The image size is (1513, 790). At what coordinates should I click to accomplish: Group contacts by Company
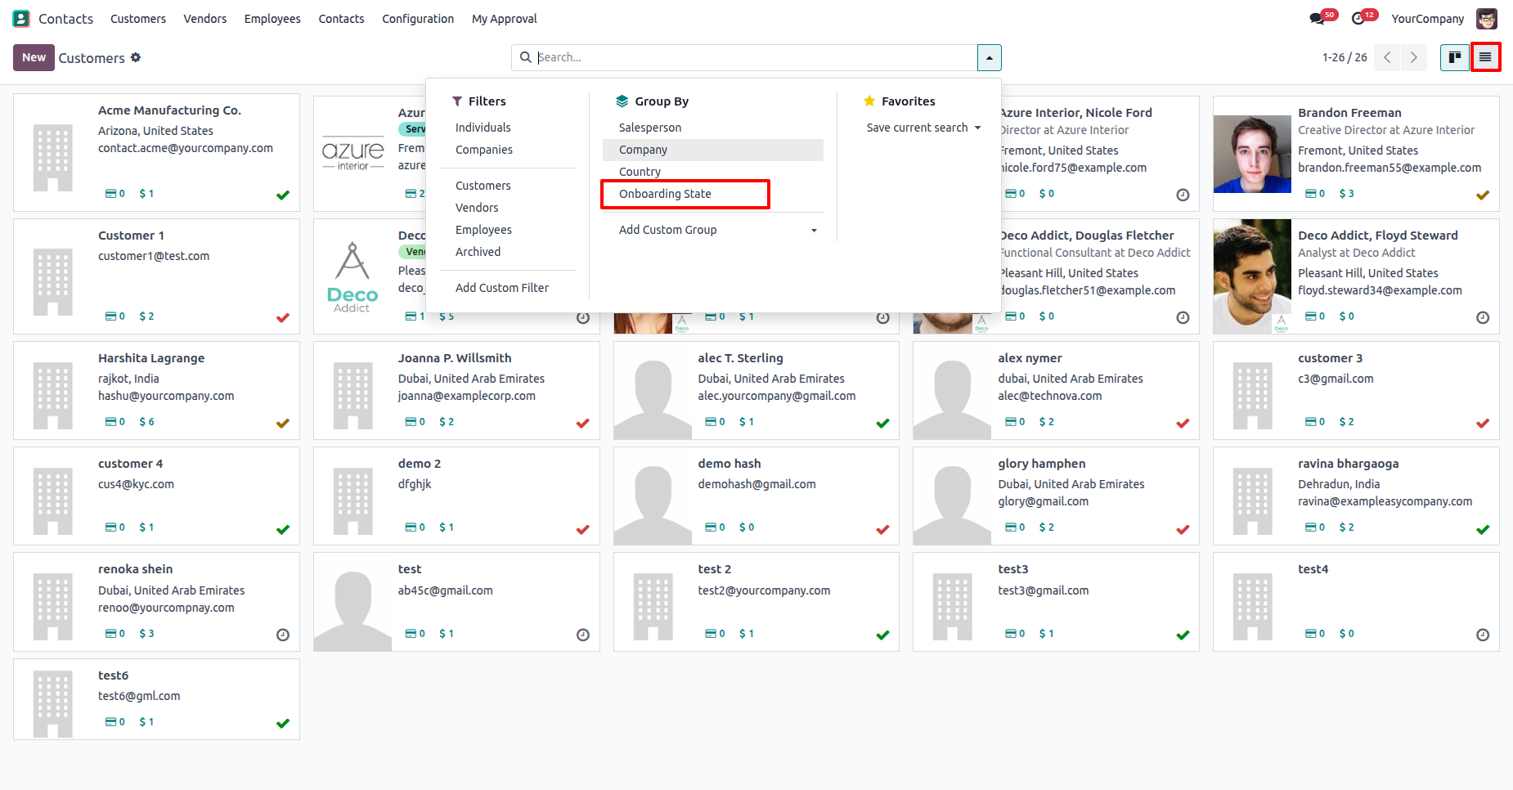712,150
